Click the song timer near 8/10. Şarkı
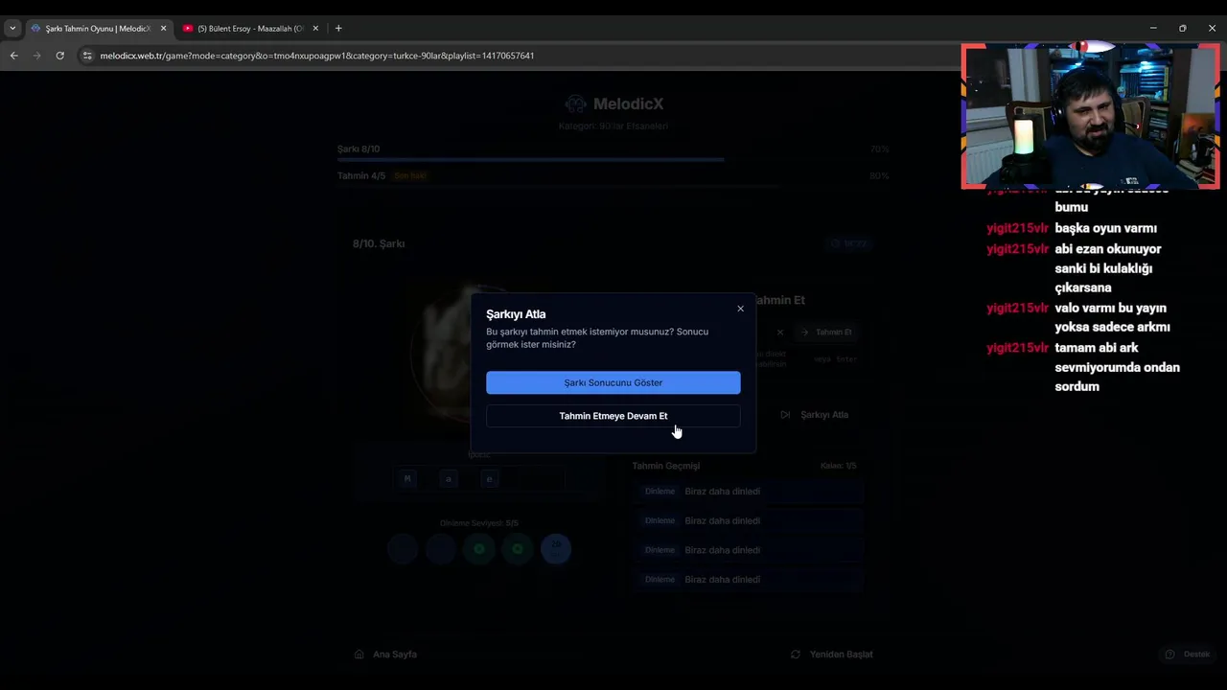 tap(849, 243)
